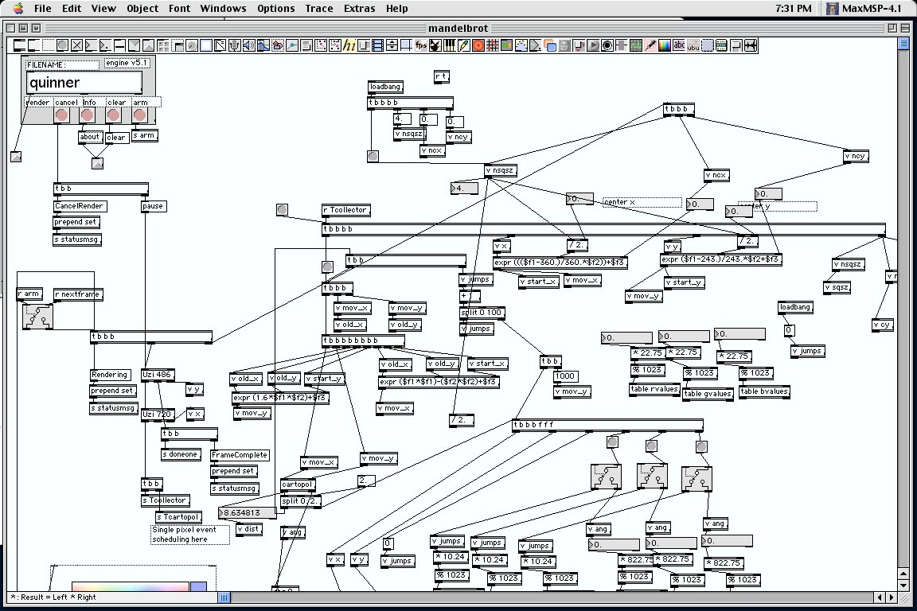Click the down arrow of vertical scrollbar
Viewport: 917px width, 611px height.
pyautogui.click(x=903, y=586)
